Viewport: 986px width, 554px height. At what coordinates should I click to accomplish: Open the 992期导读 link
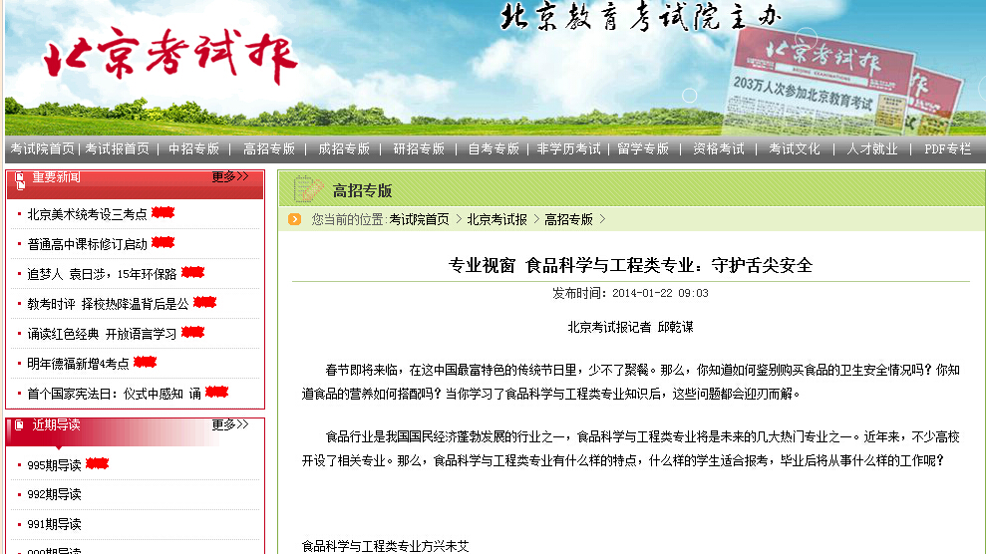(55, 494)
